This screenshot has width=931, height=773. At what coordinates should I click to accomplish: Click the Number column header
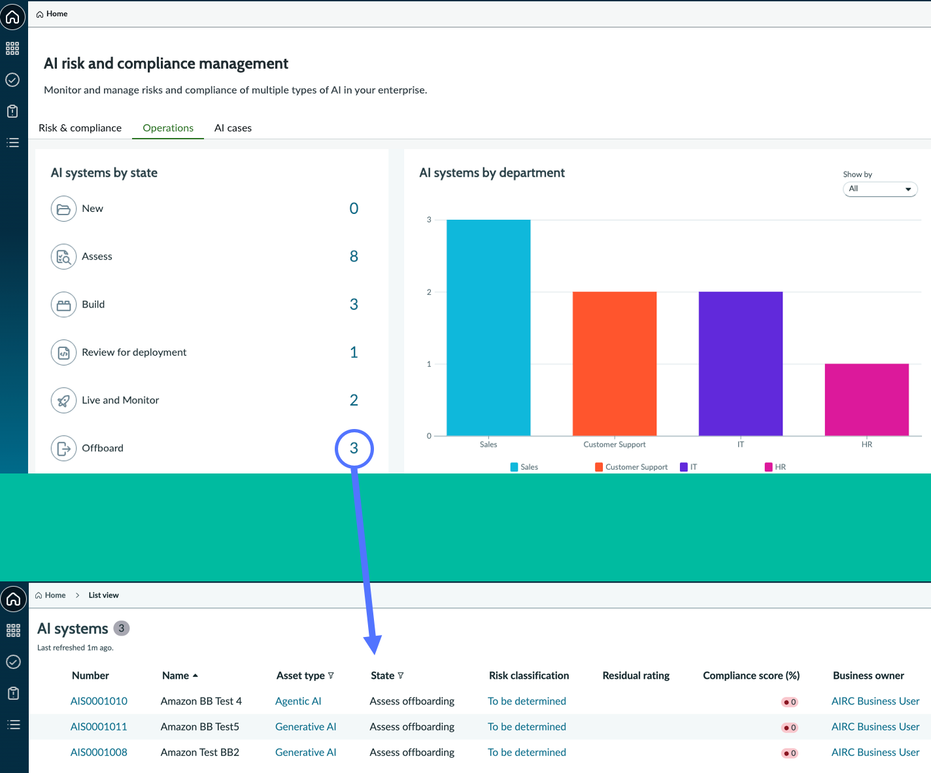[90, 676]
